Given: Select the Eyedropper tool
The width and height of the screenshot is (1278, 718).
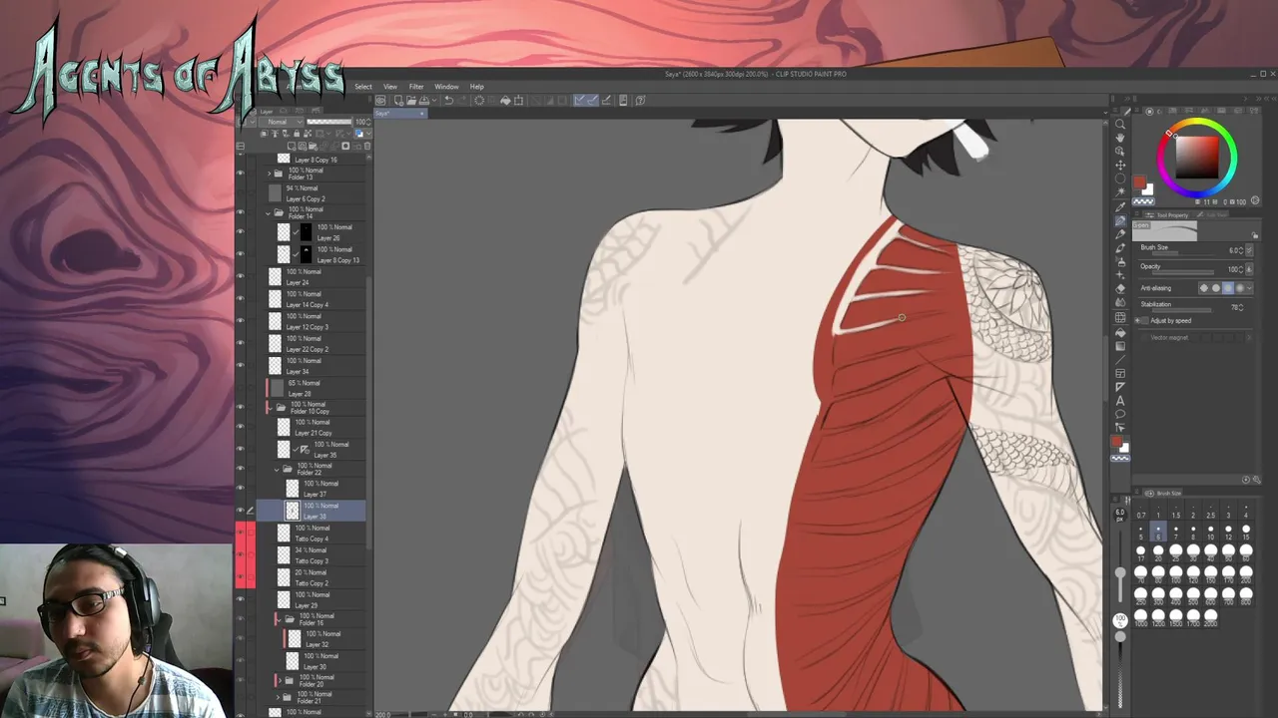Looking at the screenshot, I should pos(1120,205).
